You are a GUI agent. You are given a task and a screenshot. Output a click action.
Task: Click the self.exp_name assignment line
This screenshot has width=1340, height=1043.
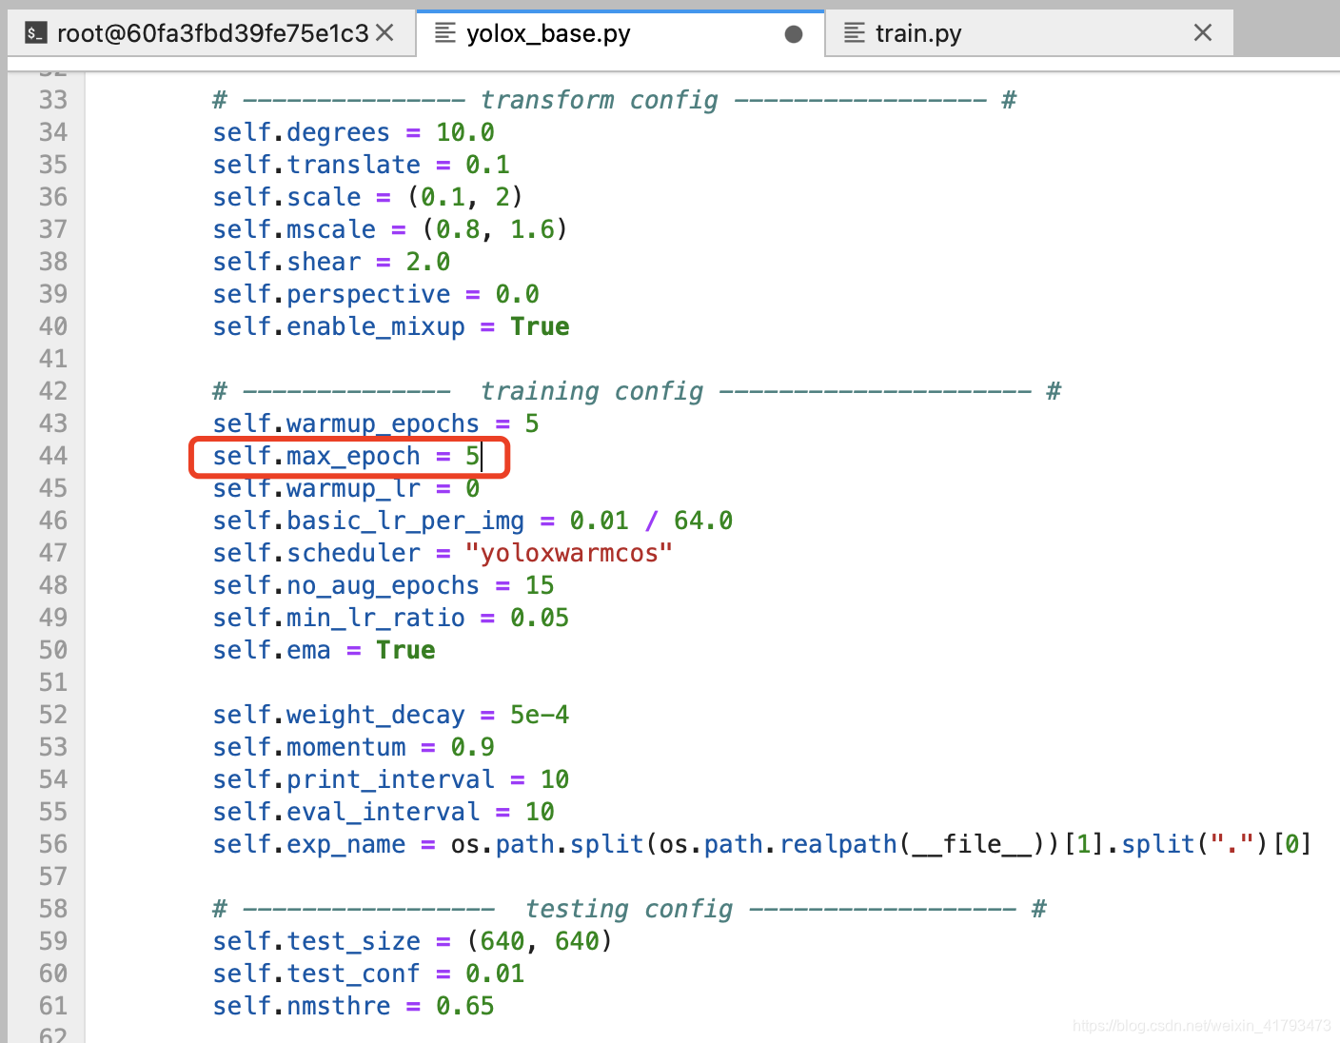click(x=762, y=844)
